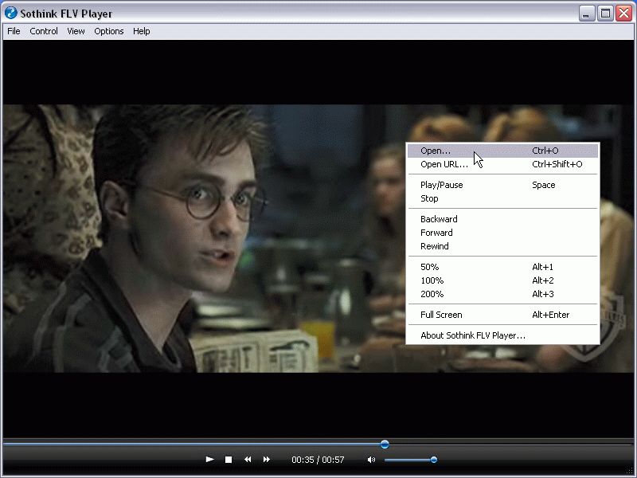Click the play icon in the bottom control bar

click(209, 460)
